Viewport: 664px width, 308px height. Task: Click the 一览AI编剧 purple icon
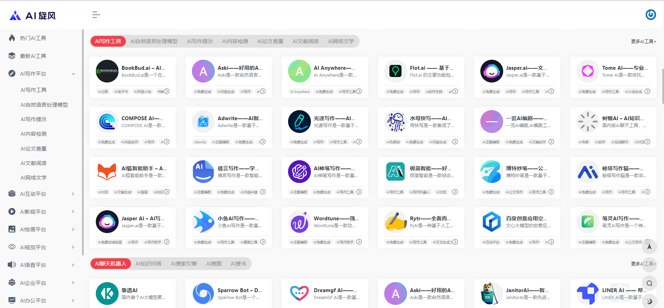pyautogui.click(x=492, y=122)
